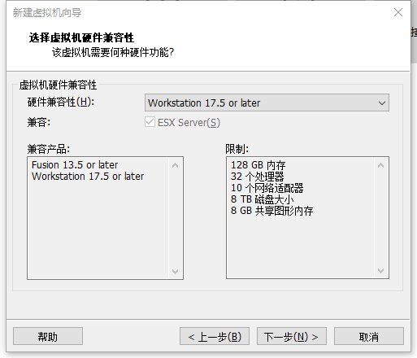Click the '128 GB 内存' limit entry
This screenshot has height=358, width=417.
pos(258,165)
